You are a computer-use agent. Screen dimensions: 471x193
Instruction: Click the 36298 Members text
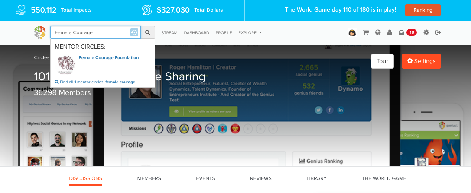[62, 93]
